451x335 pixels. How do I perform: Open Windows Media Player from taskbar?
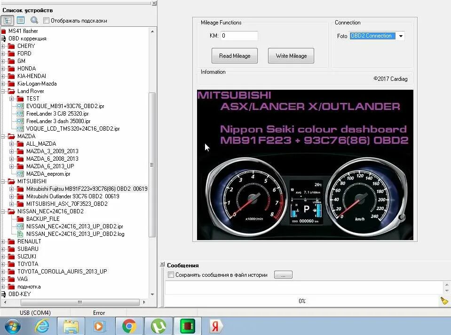[100, 327]
